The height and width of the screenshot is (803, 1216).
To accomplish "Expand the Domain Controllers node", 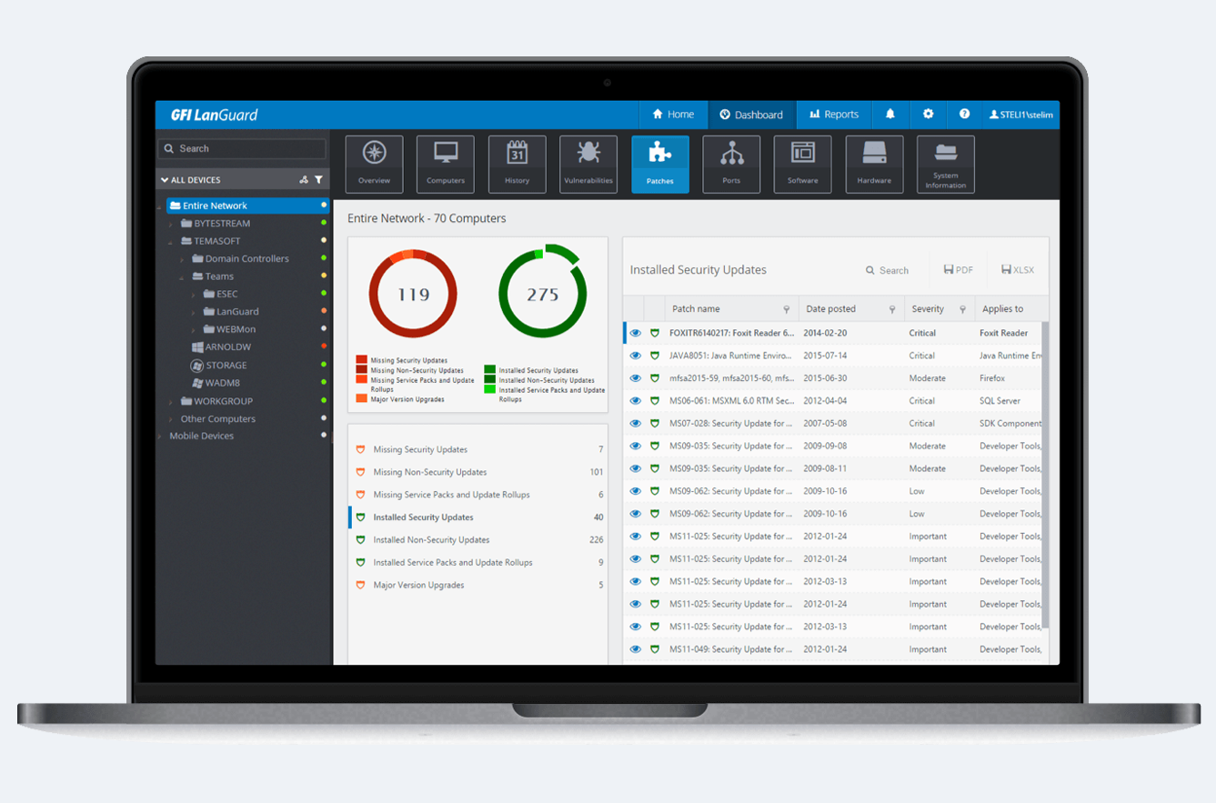I will (182, 259).
